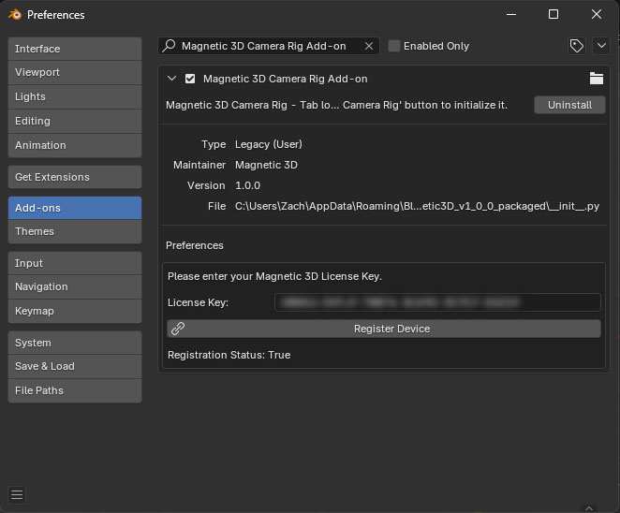
Task: Open the hamburger preferences menu
Action: tap(17, 494)
